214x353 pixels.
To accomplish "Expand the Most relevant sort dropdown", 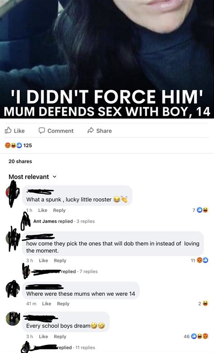I will pyautogui.click(x=32, y=177).
